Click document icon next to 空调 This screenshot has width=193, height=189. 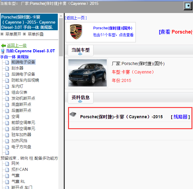(x=7, y=117)
